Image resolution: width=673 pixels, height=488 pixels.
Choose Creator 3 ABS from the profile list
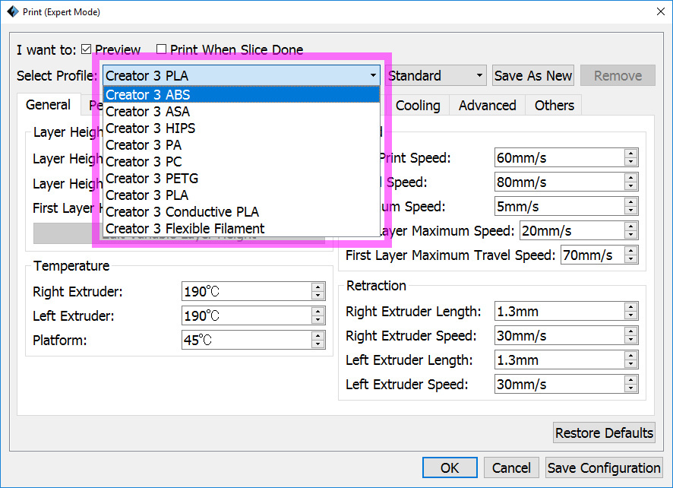242,94
